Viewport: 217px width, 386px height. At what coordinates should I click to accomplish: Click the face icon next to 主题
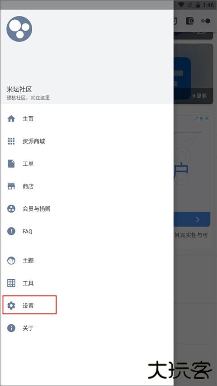pyautogui.click(x=11, y=260)
